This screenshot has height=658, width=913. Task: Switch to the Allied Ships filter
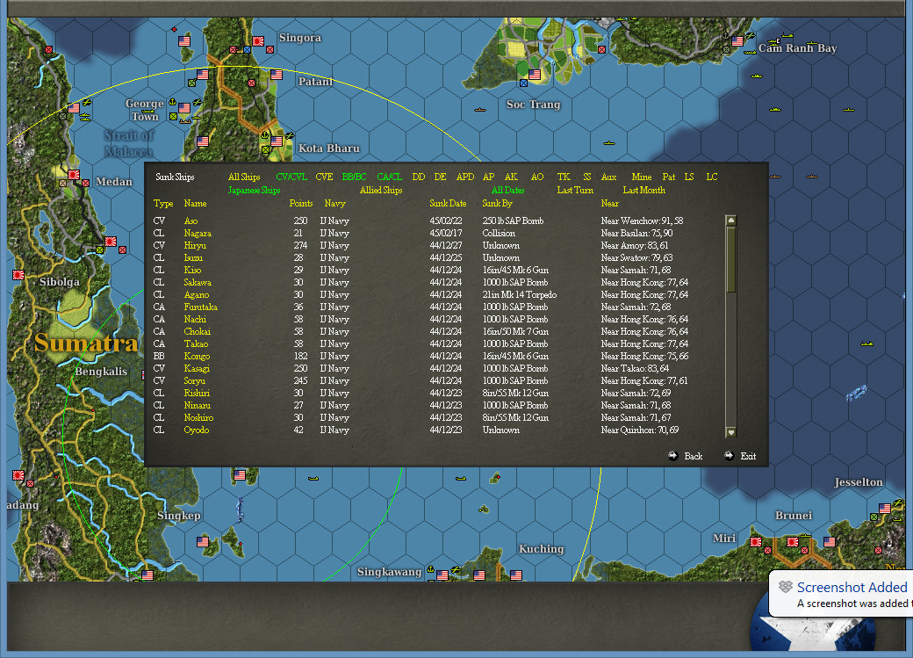click(x=380, y=190)
